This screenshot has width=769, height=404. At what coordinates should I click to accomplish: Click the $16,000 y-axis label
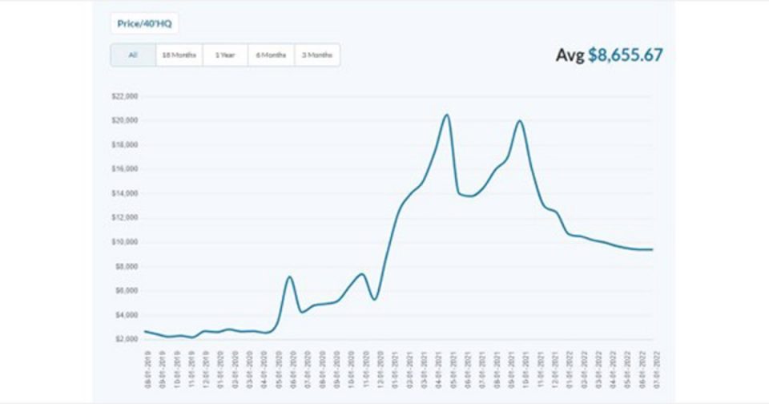[x=127, y=169]
